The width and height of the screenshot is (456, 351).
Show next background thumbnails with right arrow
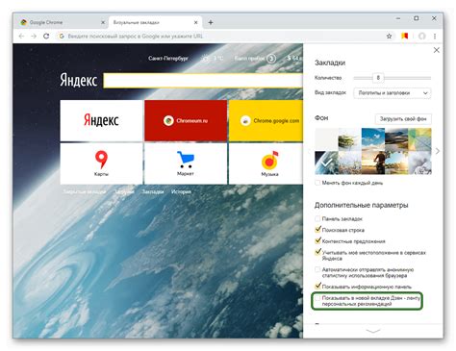[438, 151]
